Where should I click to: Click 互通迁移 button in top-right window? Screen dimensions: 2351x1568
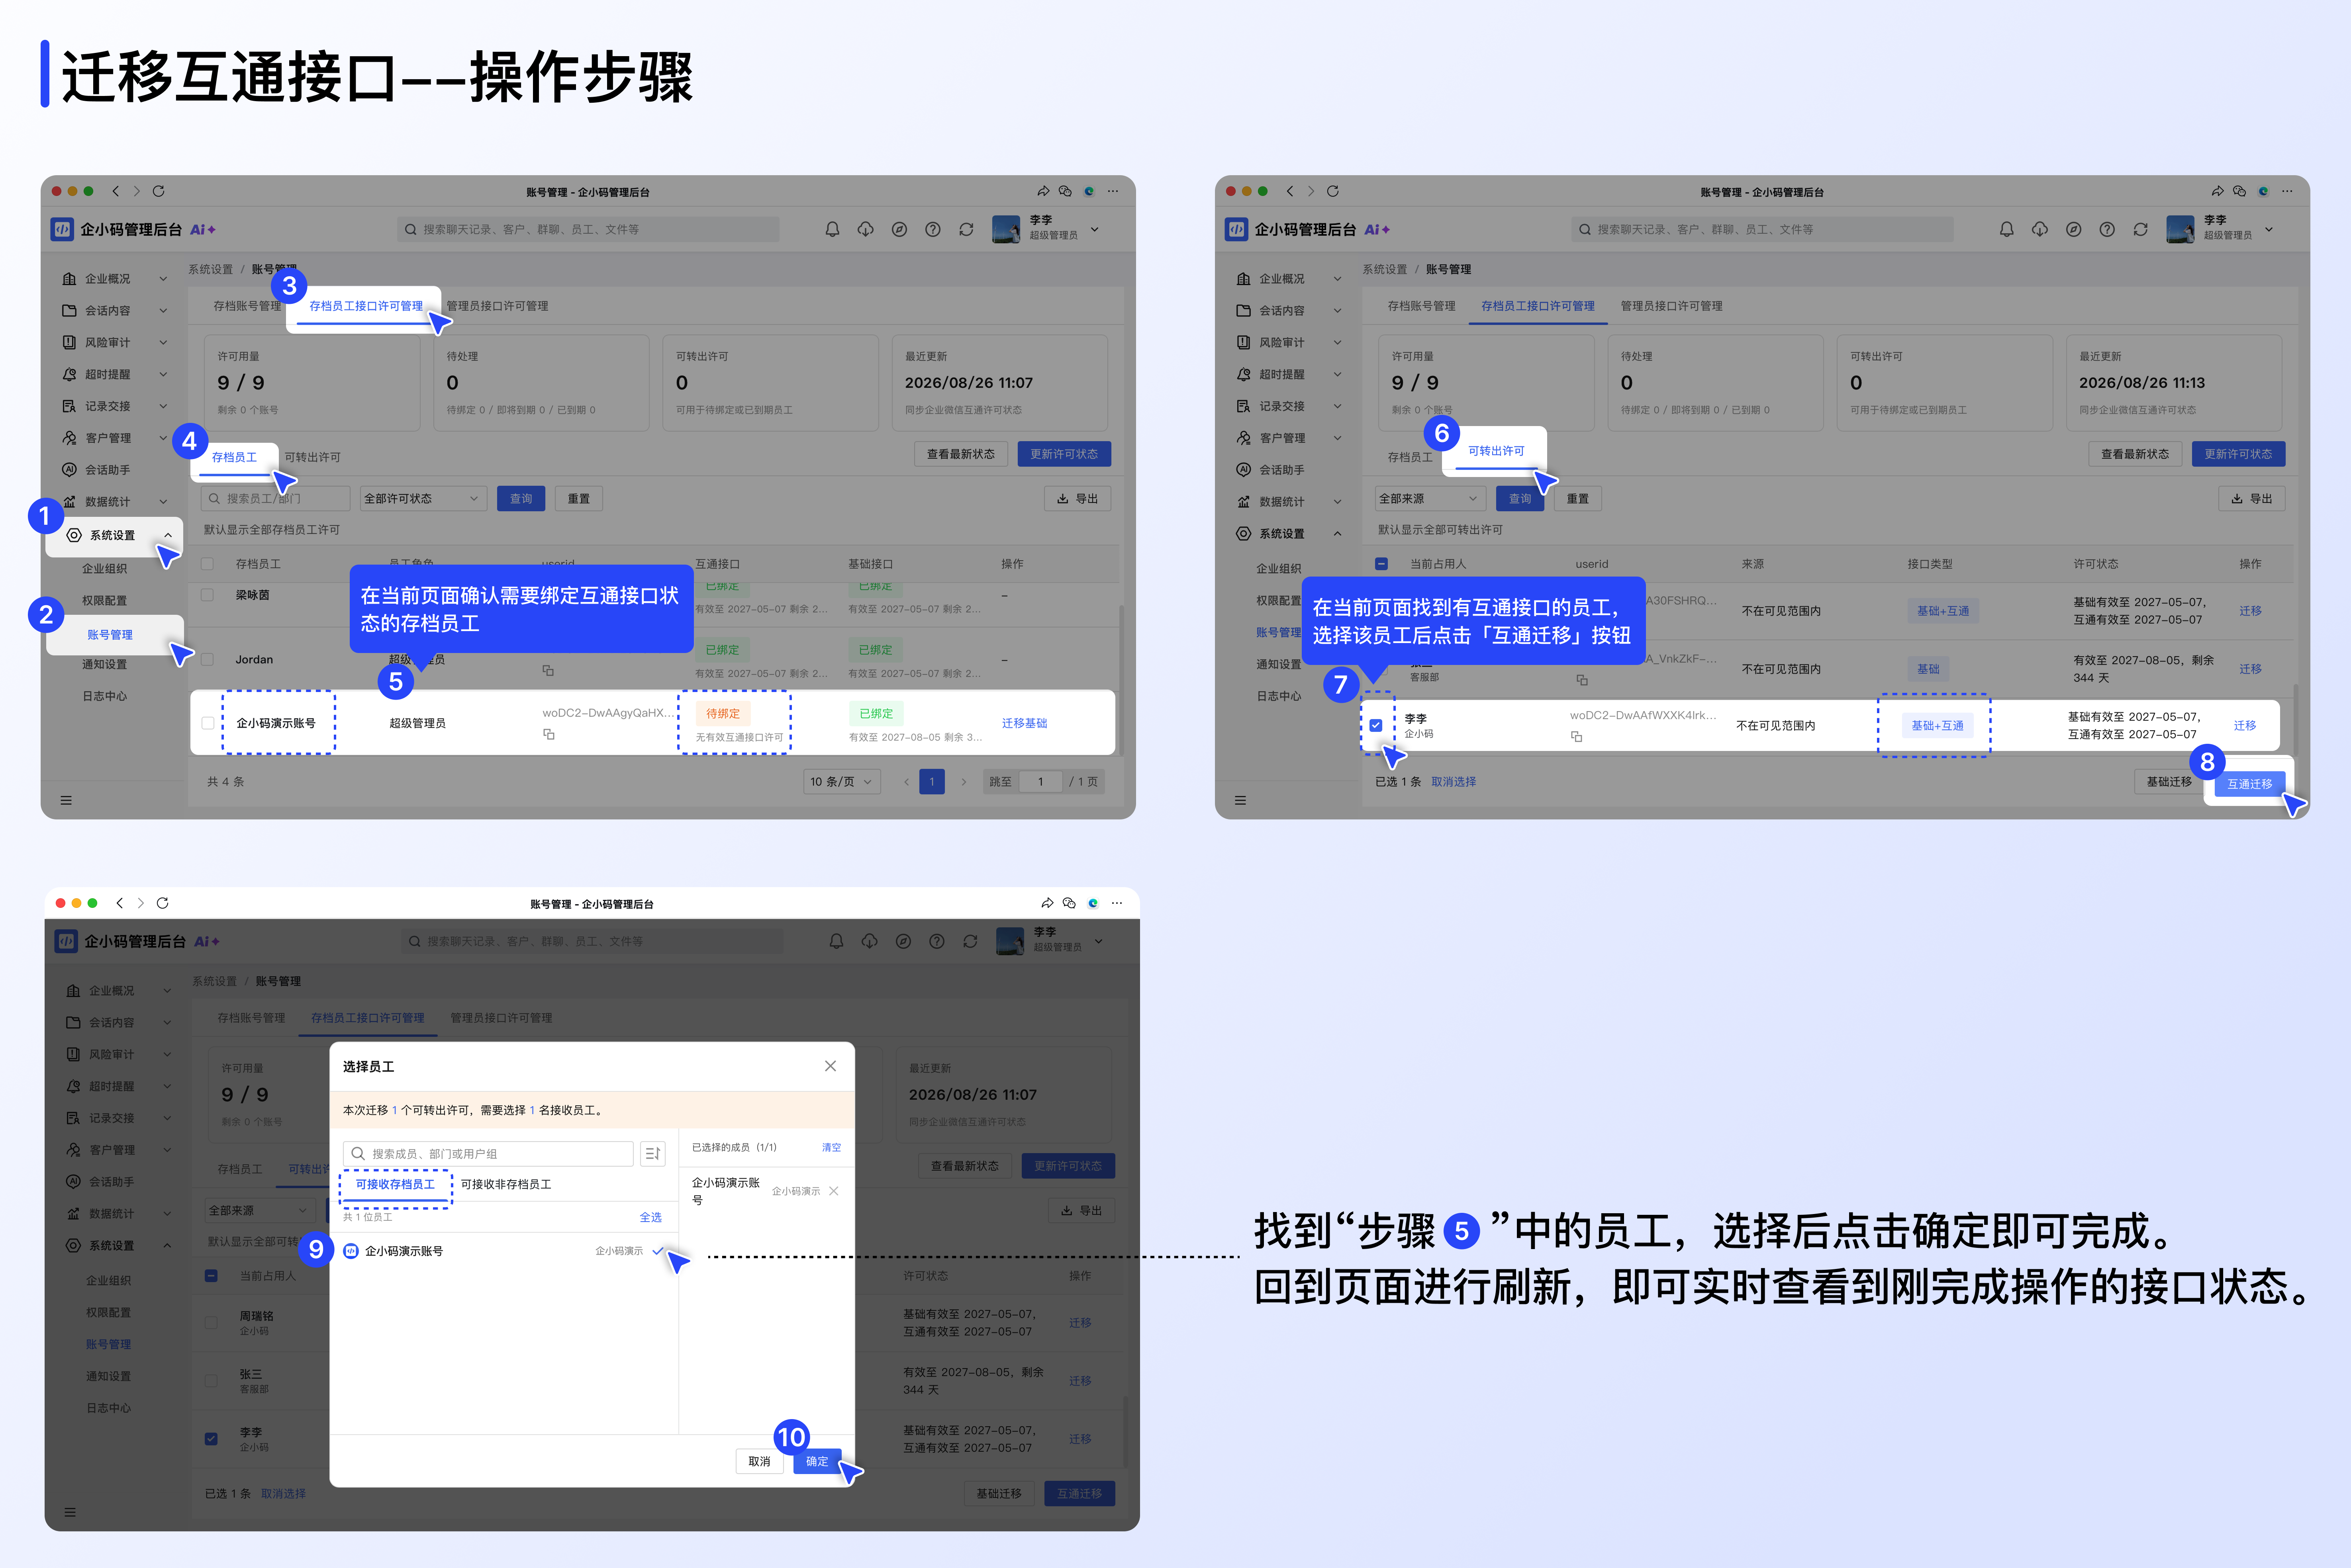click(2249, 784)
